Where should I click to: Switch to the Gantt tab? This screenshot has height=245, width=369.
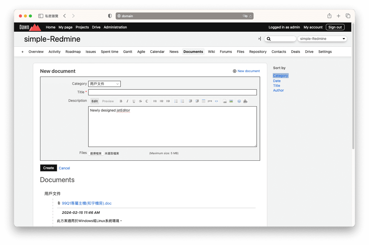tap(128, 52)
